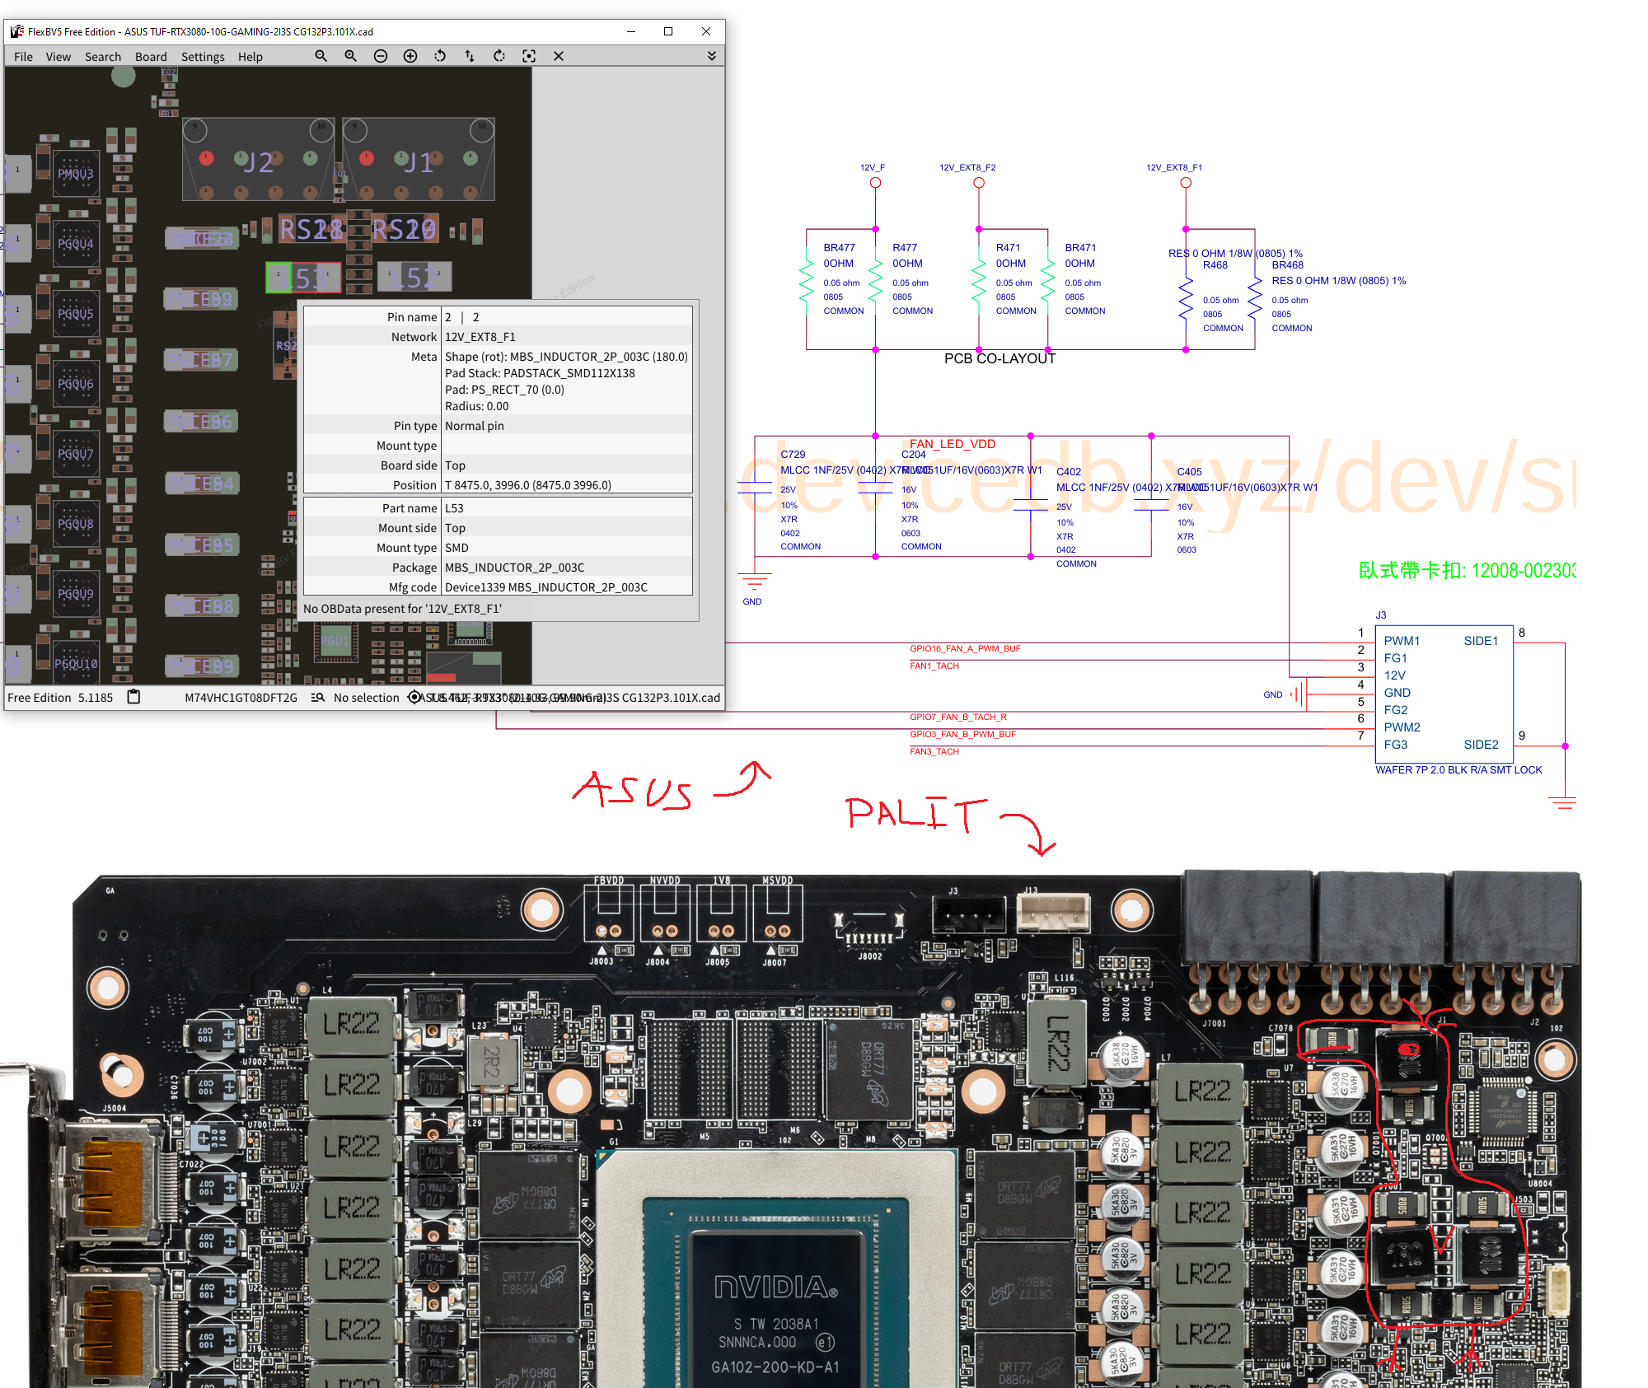Select the RS20 shunt resistor component
1648x1388 pixels.
click(403, 229)
